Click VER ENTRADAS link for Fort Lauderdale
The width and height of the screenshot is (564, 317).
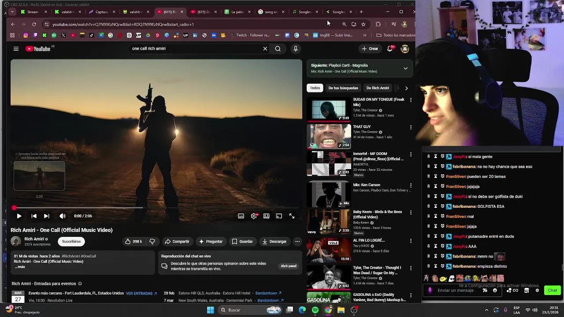[141, 294]
